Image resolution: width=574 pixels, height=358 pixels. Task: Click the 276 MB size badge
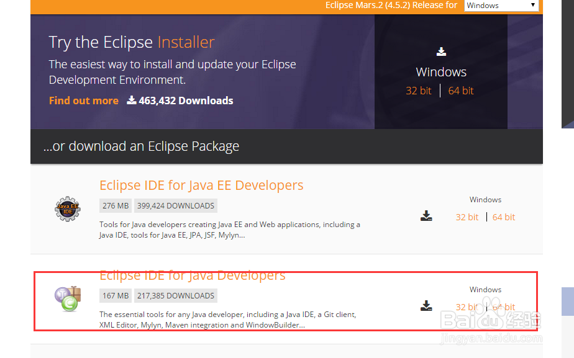(x=115, y=205)
